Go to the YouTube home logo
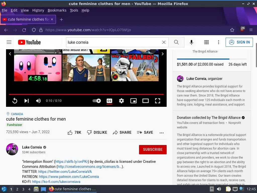Viewport: 257px width, 193px height. [x=29, y=42]
